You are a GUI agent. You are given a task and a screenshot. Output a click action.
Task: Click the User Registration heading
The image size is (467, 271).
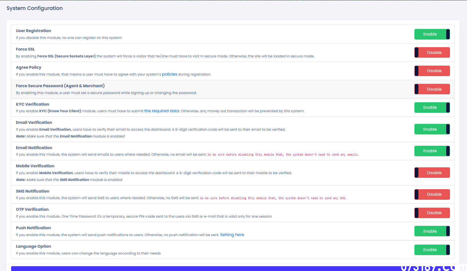click(34, 31)
